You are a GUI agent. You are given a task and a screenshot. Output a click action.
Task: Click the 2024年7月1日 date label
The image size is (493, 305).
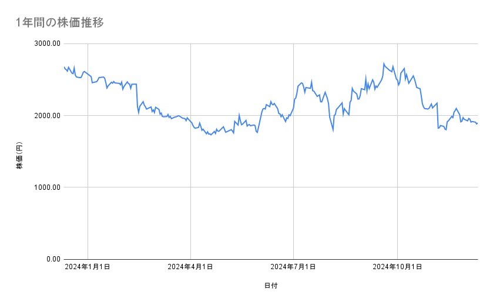coord(293,267)
